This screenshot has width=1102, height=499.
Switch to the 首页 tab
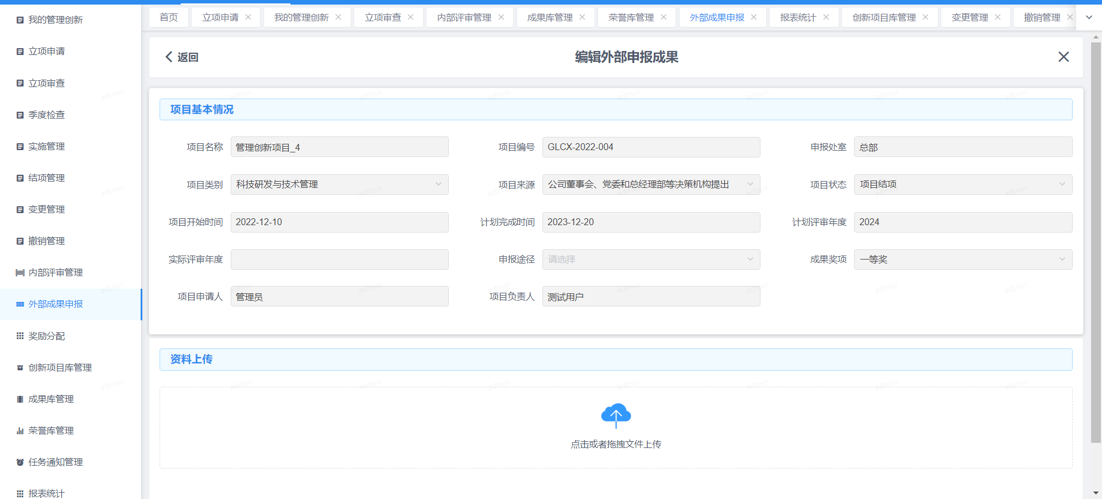tap(169, 17)
